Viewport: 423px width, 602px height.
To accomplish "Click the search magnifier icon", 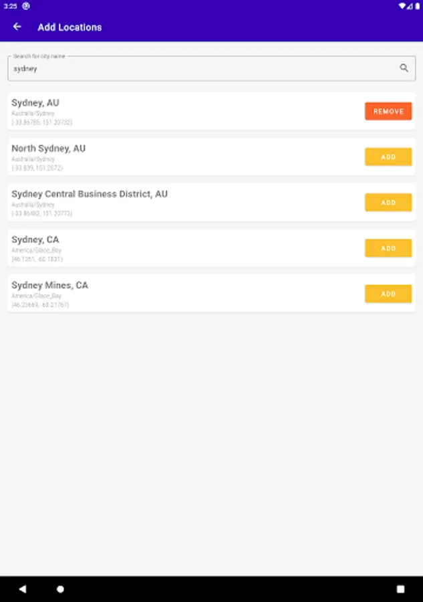I will click(x=404, y=68).
